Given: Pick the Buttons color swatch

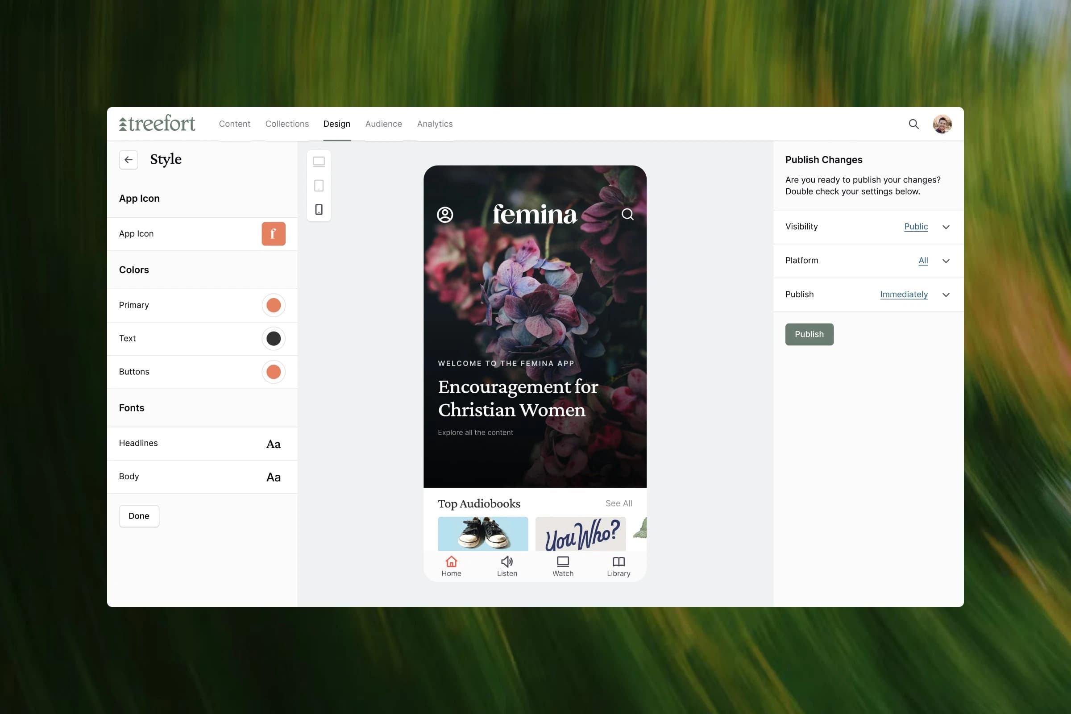Looking at the screenshot, I should tap(273, 372).
